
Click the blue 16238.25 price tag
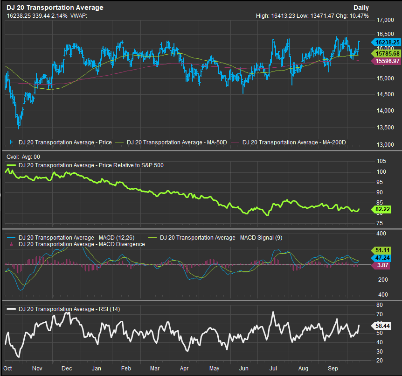click(x=386, y=43)
